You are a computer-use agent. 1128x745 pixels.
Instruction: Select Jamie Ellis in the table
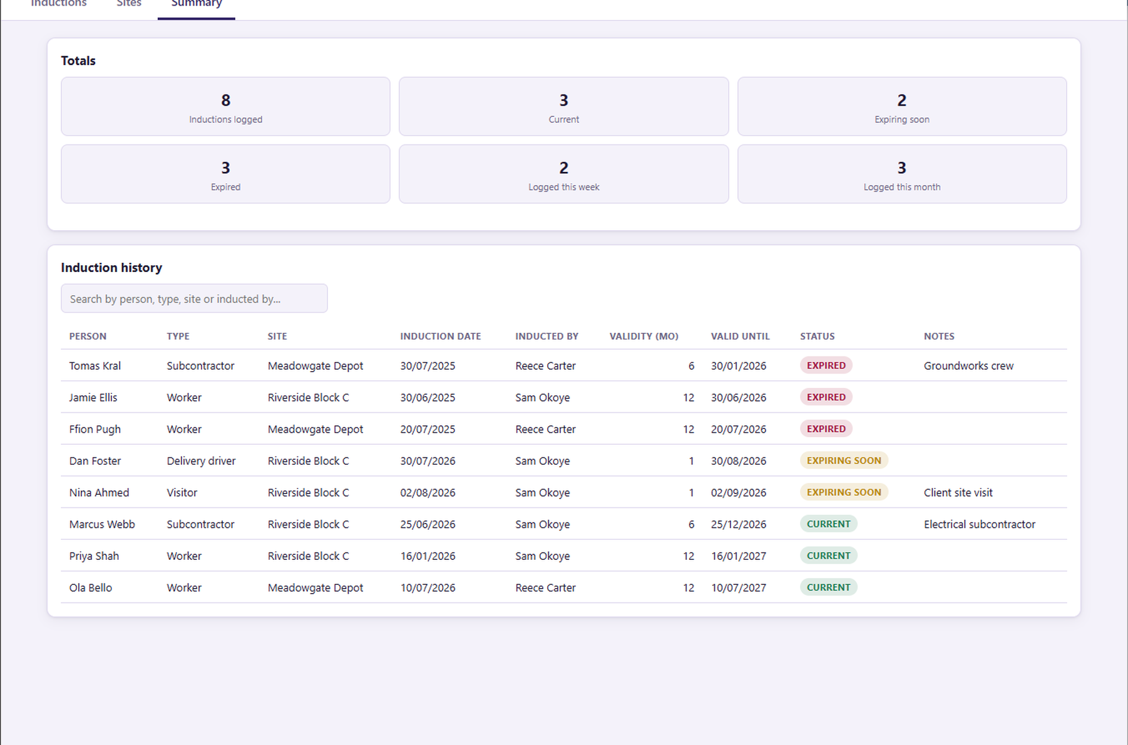[x=93, y=397]
